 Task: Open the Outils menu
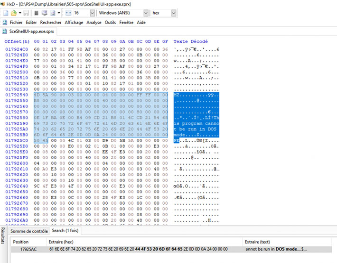pos(110,22)
